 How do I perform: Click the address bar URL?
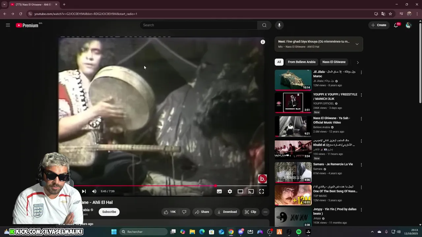tap(86, 14)
